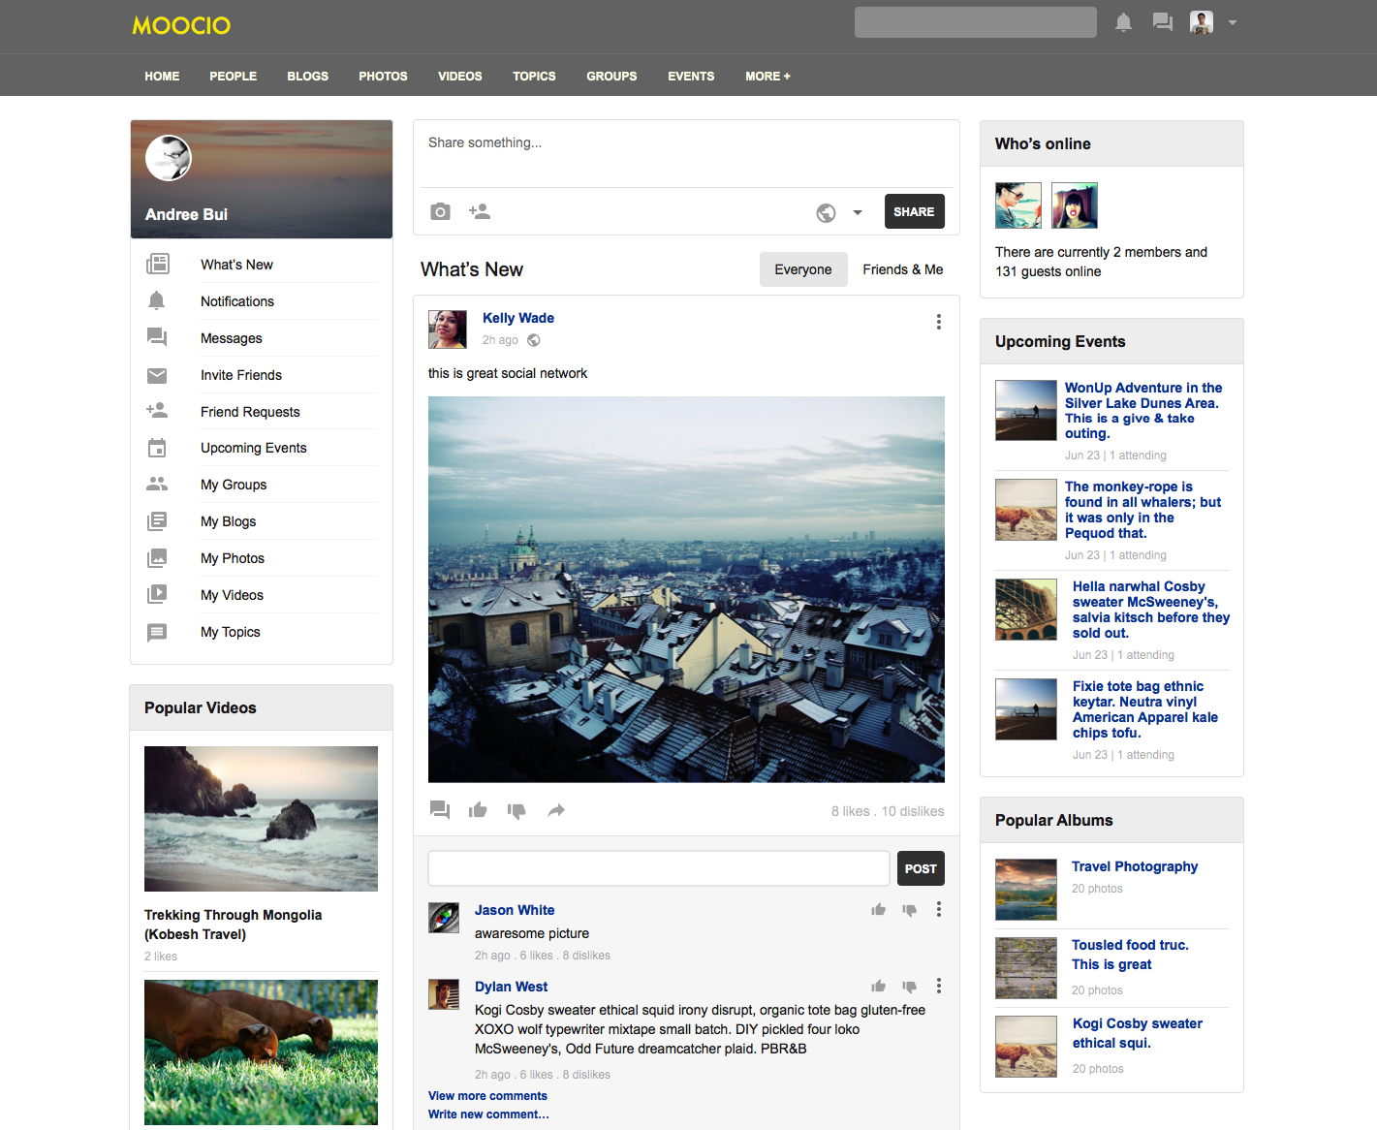The height and width of the screenshot is (1130, 1377).
Task: Share the post with the arrow icon
Action: point(556,810)
